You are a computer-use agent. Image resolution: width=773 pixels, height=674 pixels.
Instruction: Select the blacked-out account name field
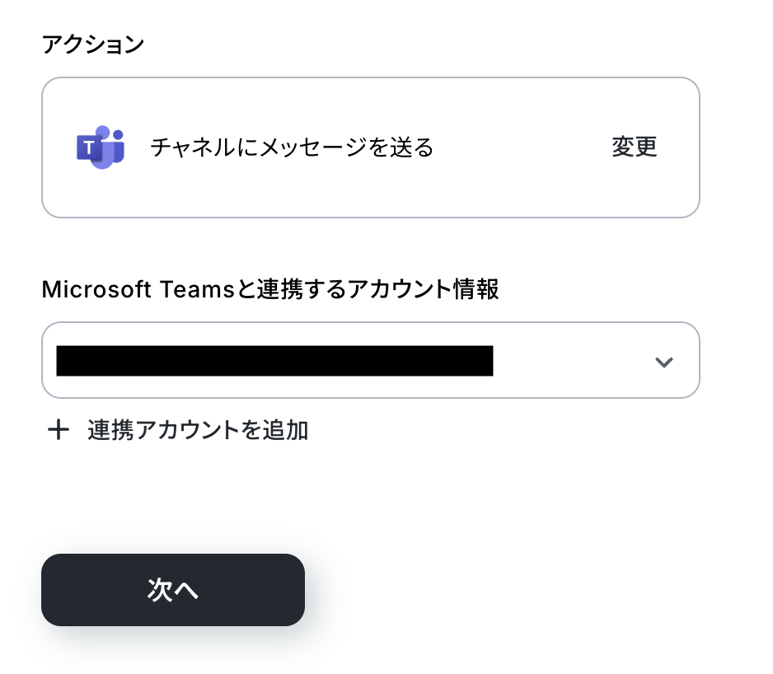[x=274, y=361]
